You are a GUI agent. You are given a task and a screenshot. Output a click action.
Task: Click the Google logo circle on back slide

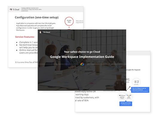click(129, 96)
